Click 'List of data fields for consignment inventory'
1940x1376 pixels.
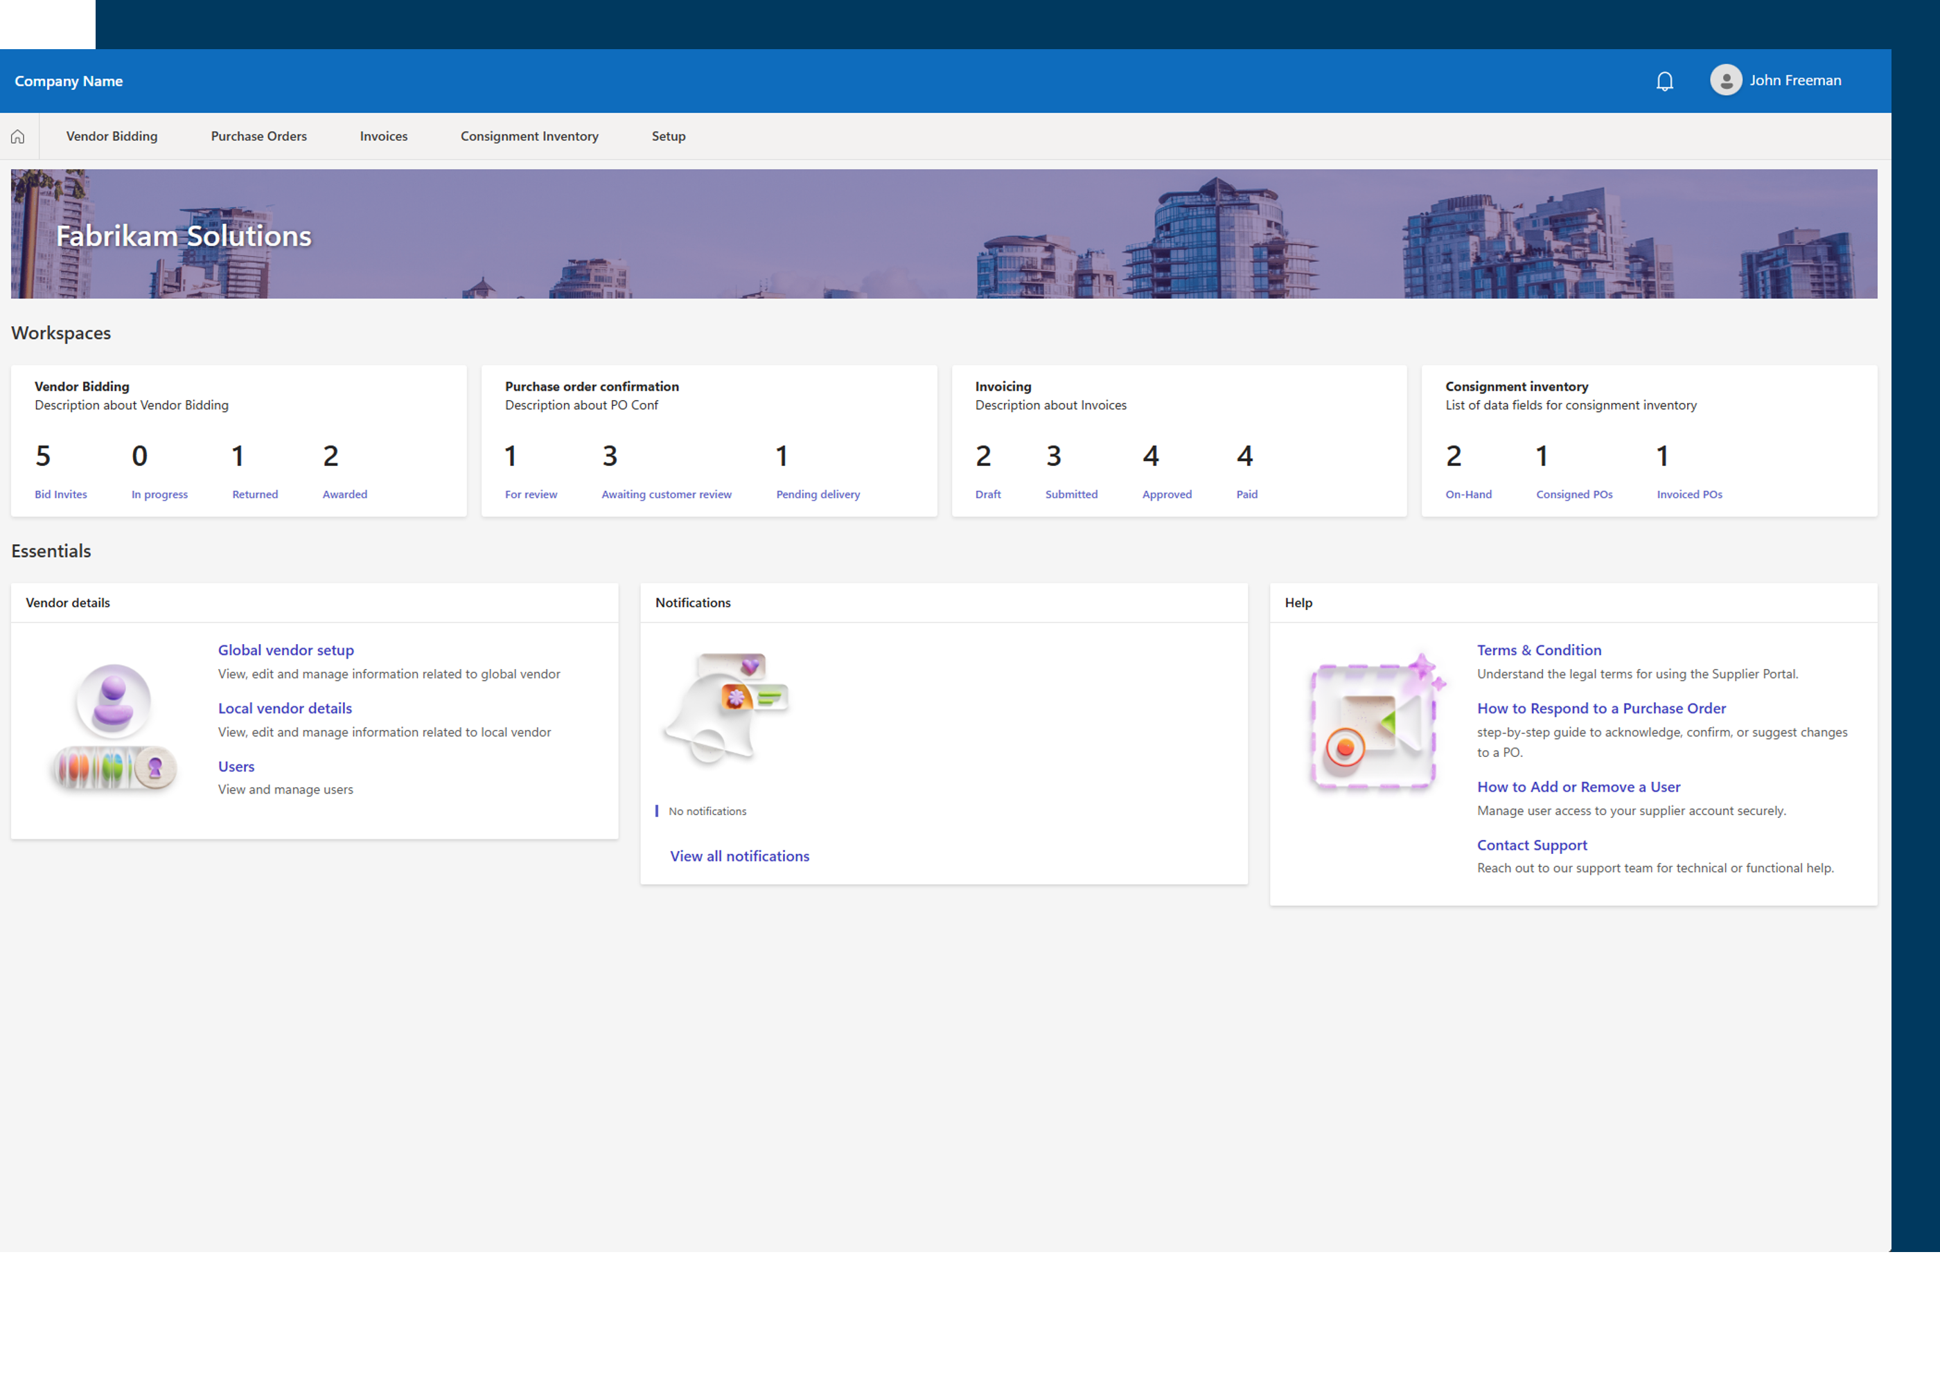click(1571, 405)
